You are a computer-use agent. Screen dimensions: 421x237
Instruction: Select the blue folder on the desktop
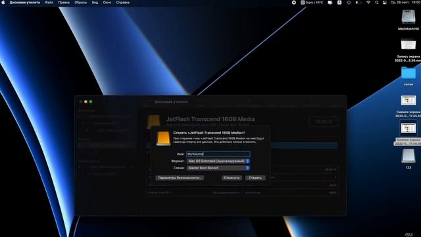409,73
